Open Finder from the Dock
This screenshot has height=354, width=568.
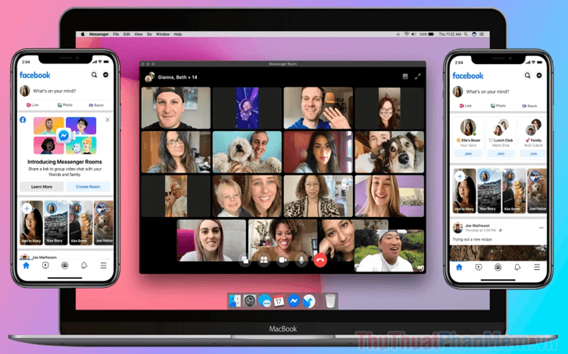click(x=235, y=301)
